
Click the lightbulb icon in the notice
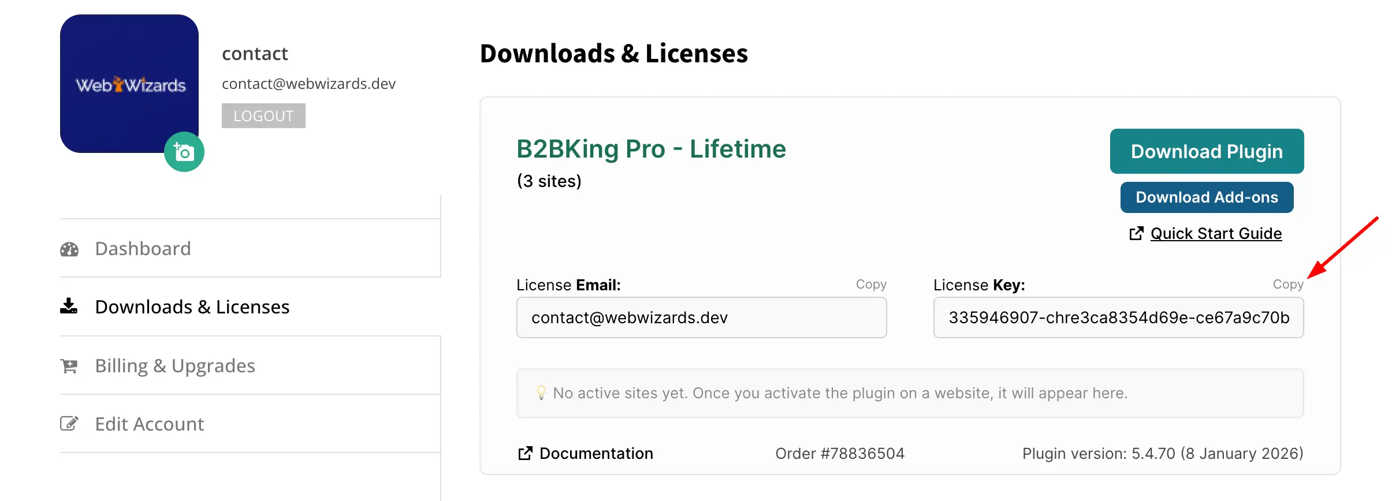[x=541, y=393]
